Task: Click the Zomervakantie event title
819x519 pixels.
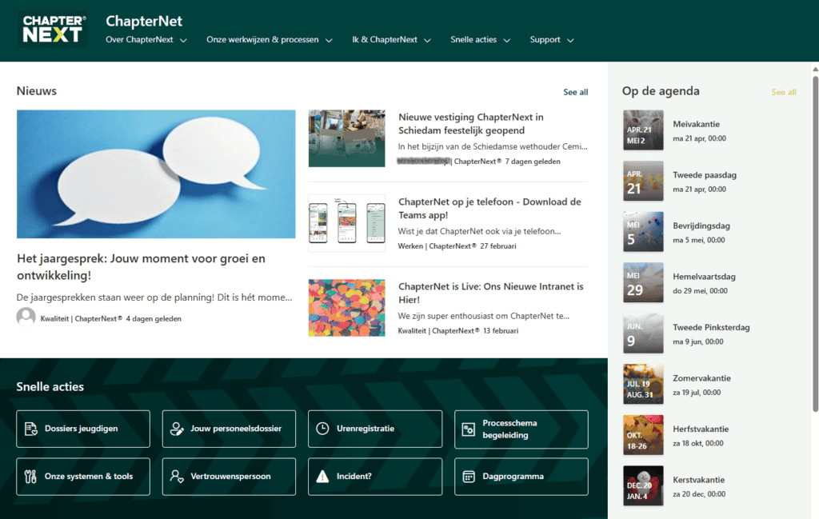Action: [x=702, y=378]
